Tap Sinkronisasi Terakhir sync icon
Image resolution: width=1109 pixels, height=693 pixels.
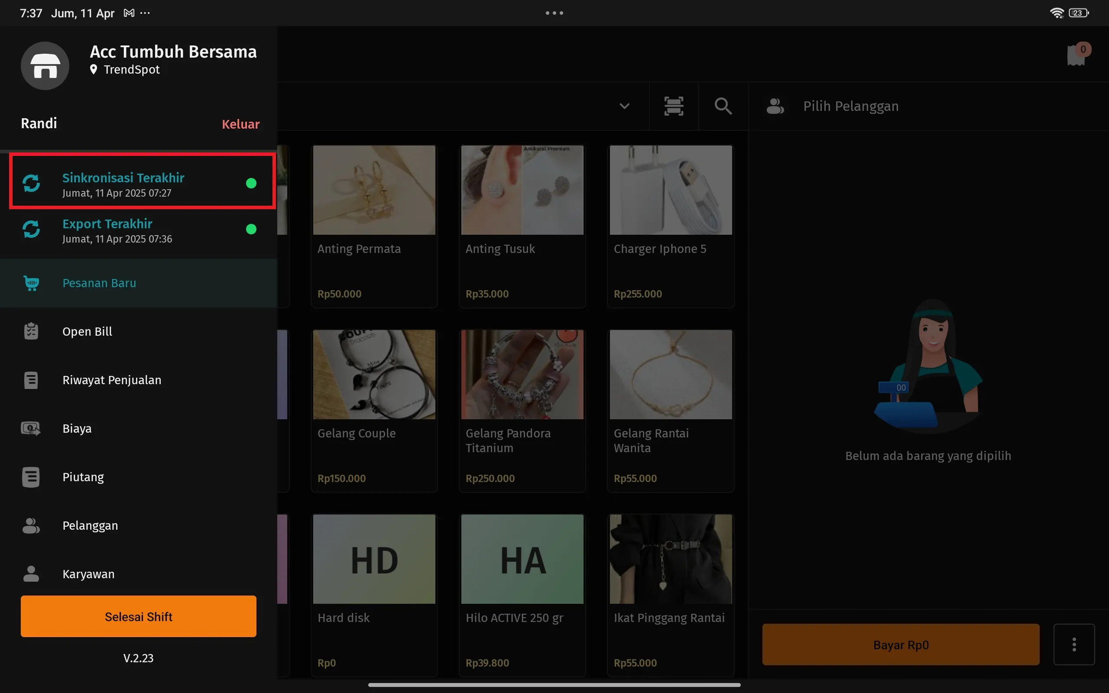[31, 183]
